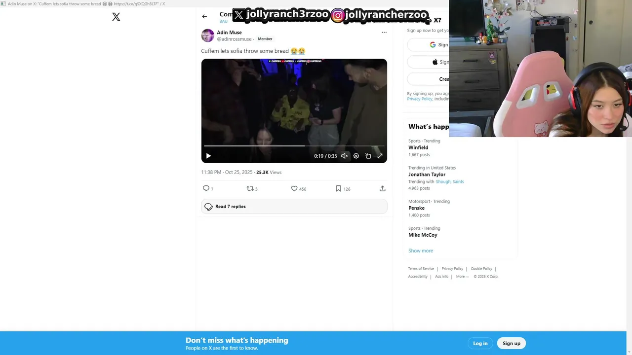This screenshot has width=632, height=355.
Task: Open the video settings gear
Action: [356, 156]
